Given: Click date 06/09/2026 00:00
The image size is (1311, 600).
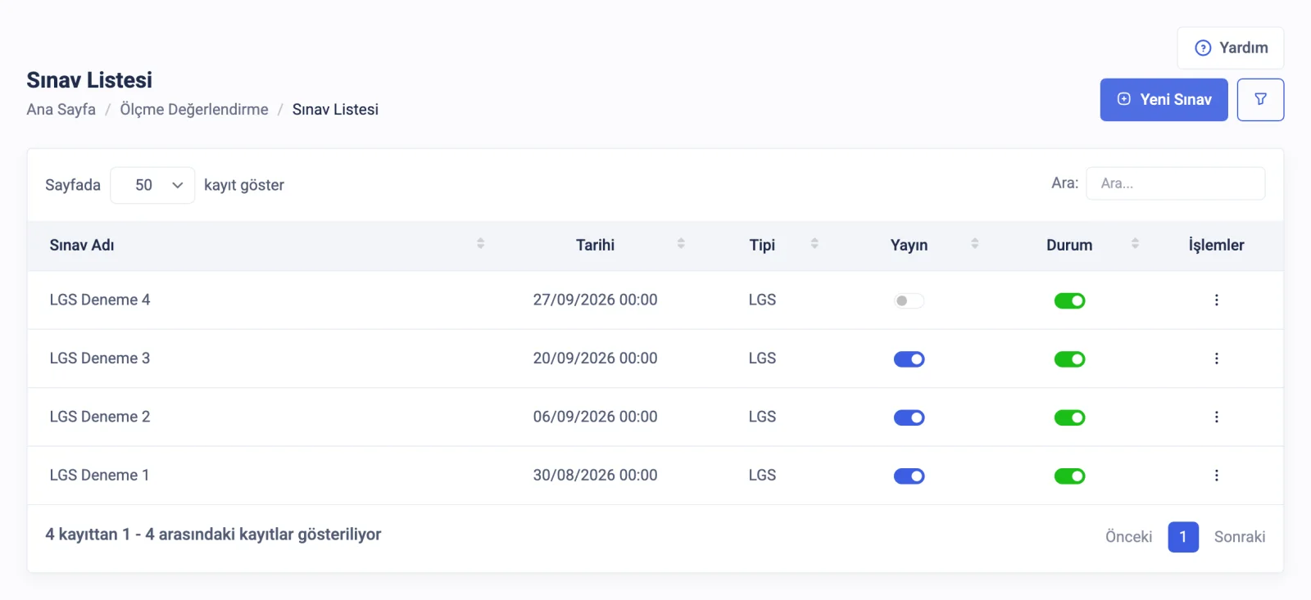Looking at the screenshot, I should (595, 417).
